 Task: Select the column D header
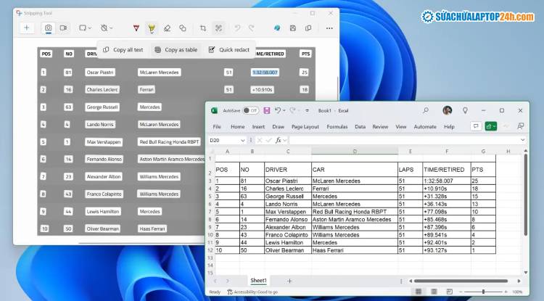(x=355, y=152)
